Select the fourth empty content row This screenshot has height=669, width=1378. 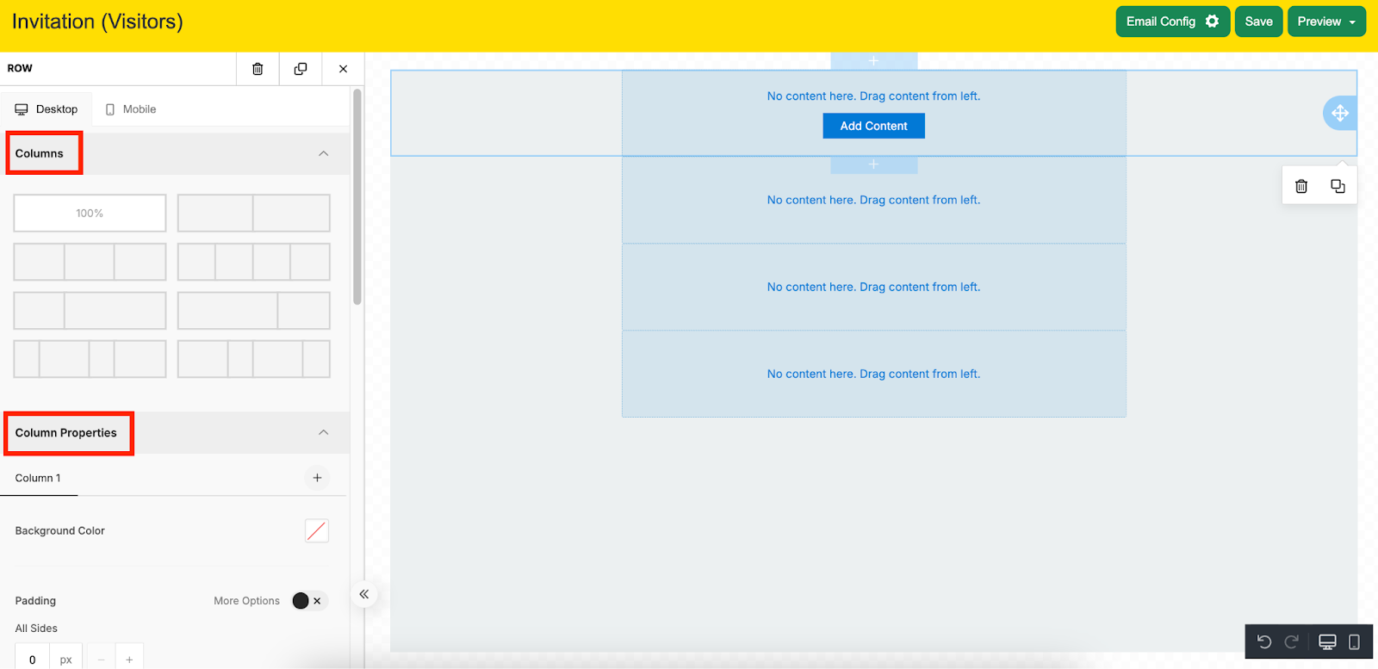pos(873,374)
